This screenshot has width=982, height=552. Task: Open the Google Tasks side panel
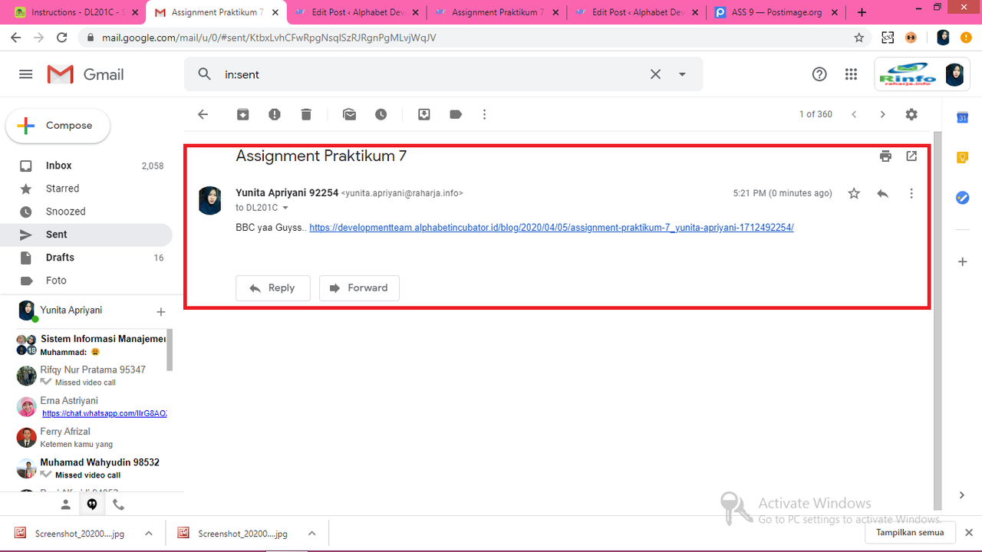tap(962, 198)
